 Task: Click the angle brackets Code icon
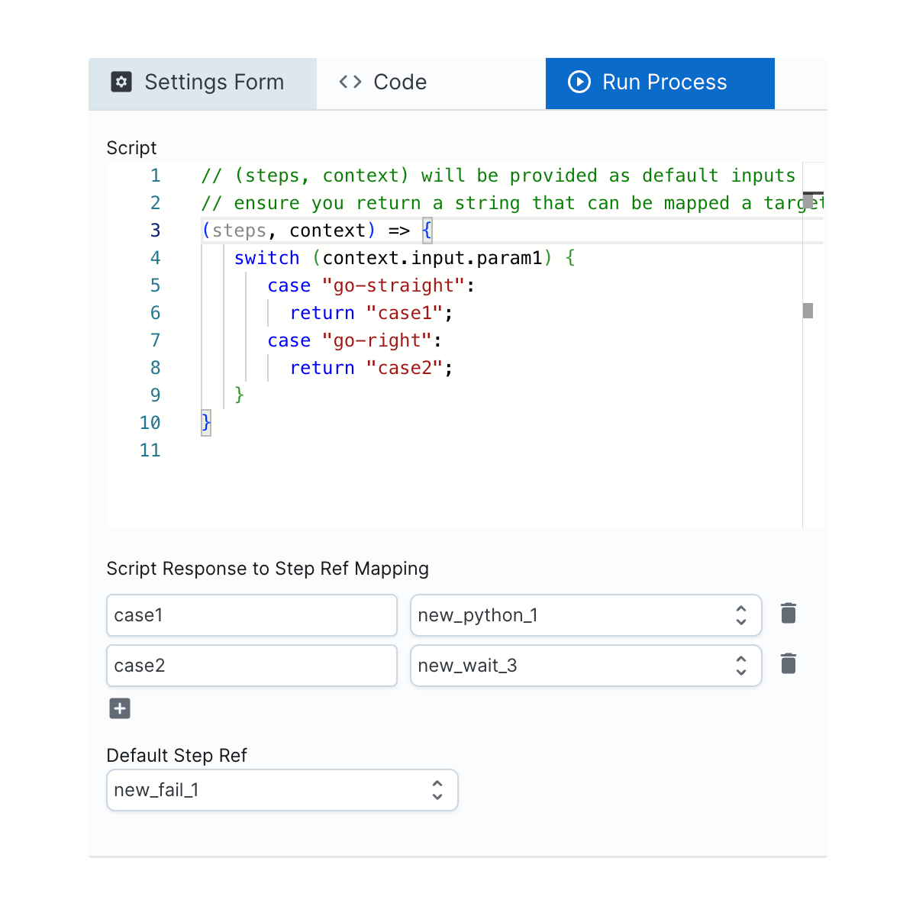pyautogui.click(x=350, y=82)
